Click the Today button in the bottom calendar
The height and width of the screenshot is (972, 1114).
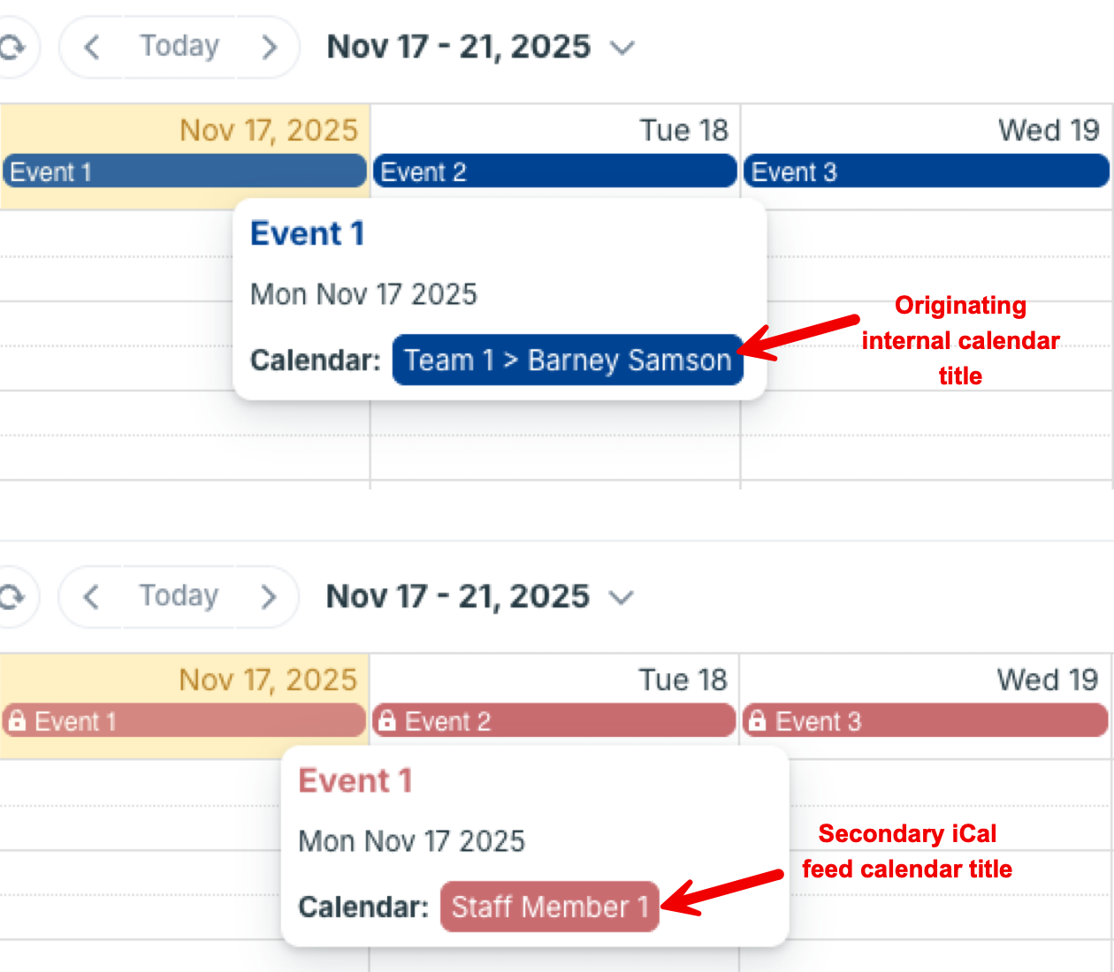tap(179, 596)
